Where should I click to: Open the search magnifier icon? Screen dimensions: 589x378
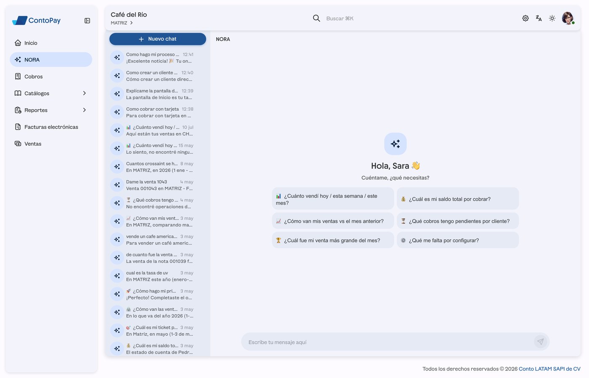(x=316, y=18)
